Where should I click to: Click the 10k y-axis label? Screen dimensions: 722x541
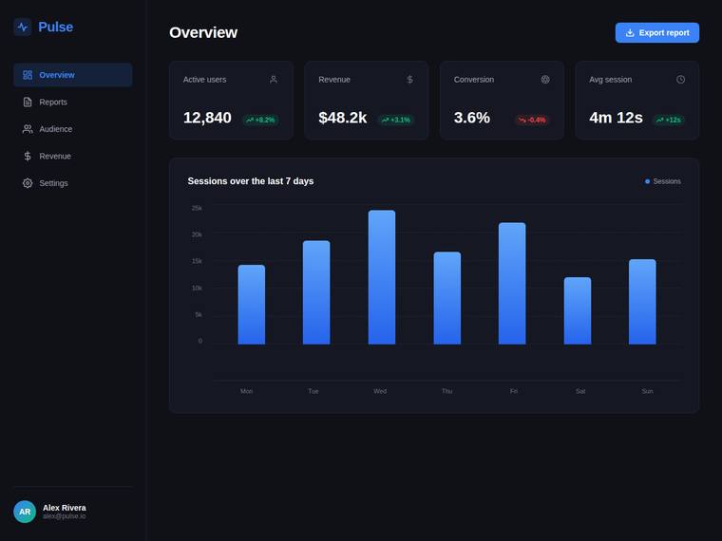tap(197, 288)
